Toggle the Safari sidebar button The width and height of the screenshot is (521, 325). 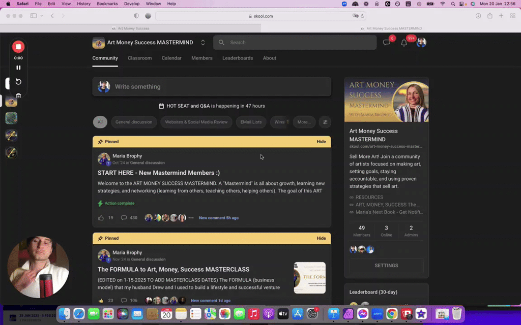(x=34, y=16)
